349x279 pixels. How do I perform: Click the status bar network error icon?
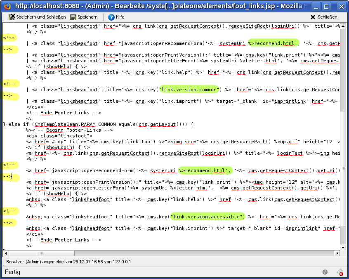point(340,272)
